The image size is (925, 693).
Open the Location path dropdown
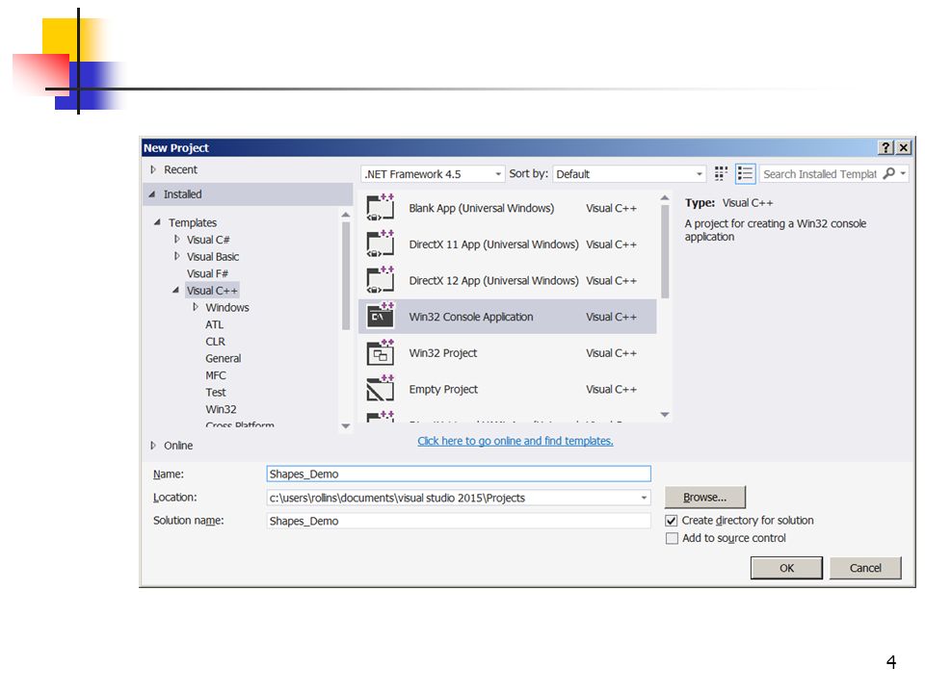click(644, 498)
